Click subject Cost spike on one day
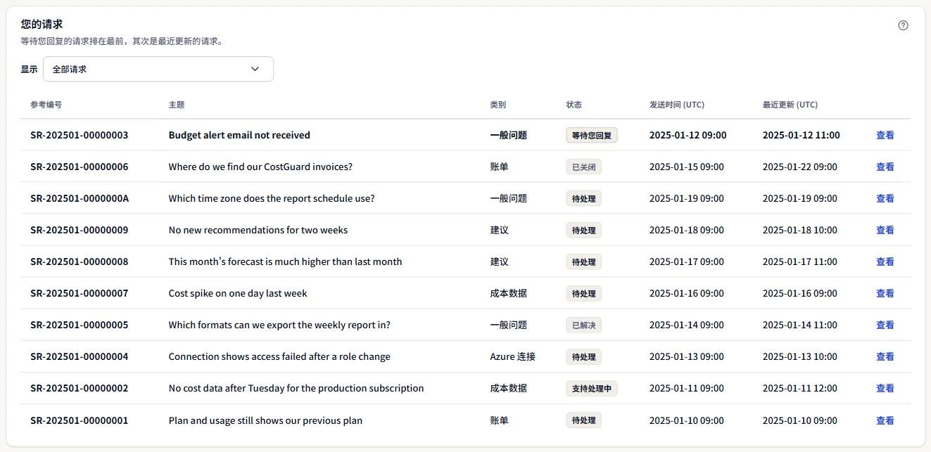Image resolution: width=931 pixels, height=452 pixels. pyautogui.click(x=238, y=293)
